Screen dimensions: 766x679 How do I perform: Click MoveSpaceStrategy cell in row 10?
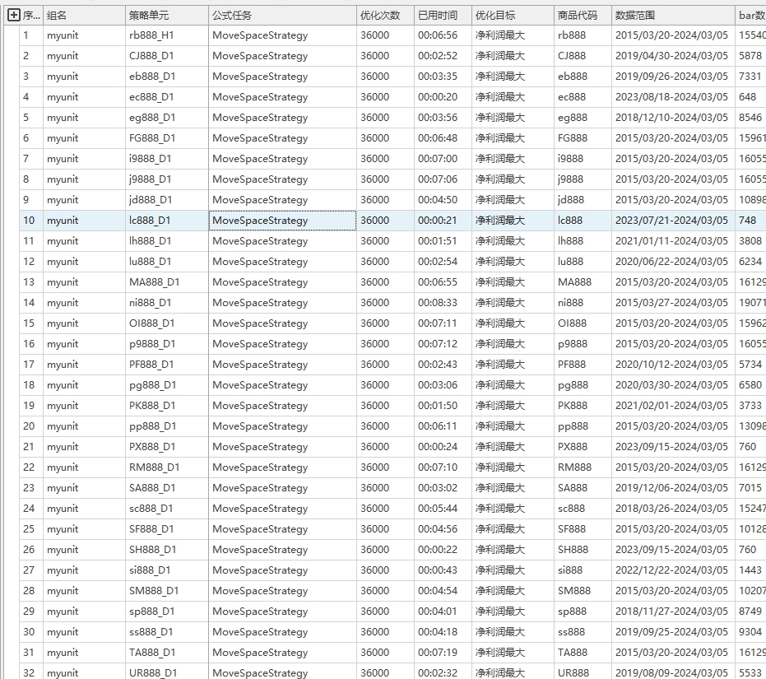click(x=260, y=221)
